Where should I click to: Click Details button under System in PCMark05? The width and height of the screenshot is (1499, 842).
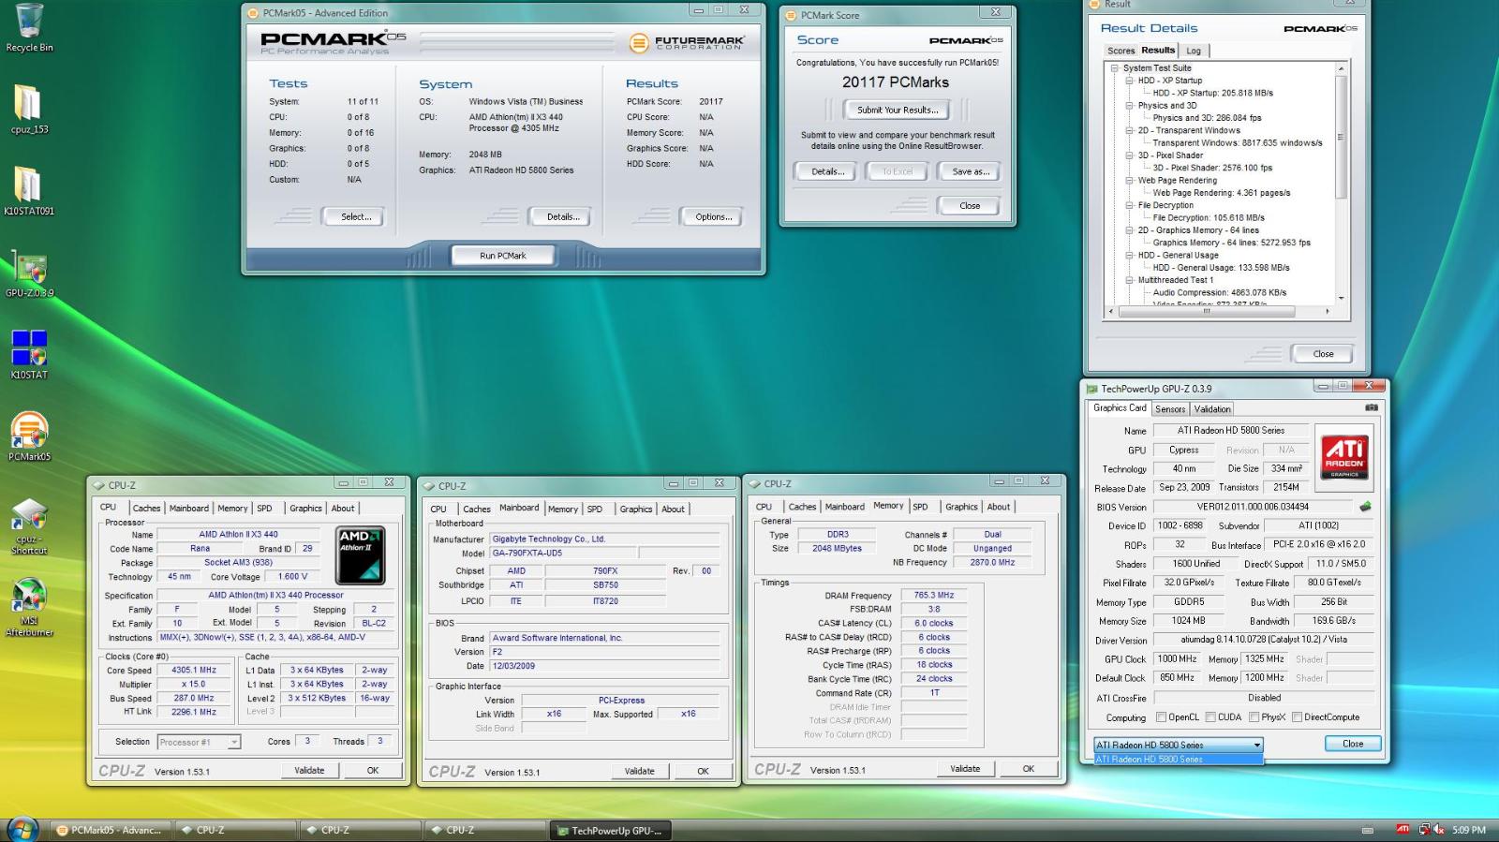tap(563, 216)
